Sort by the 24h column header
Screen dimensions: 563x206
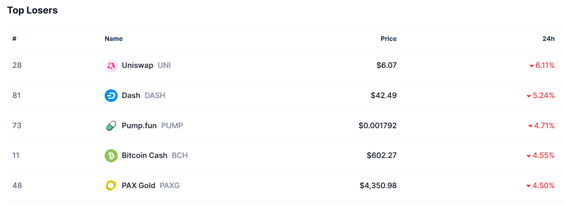pos(548,39)
